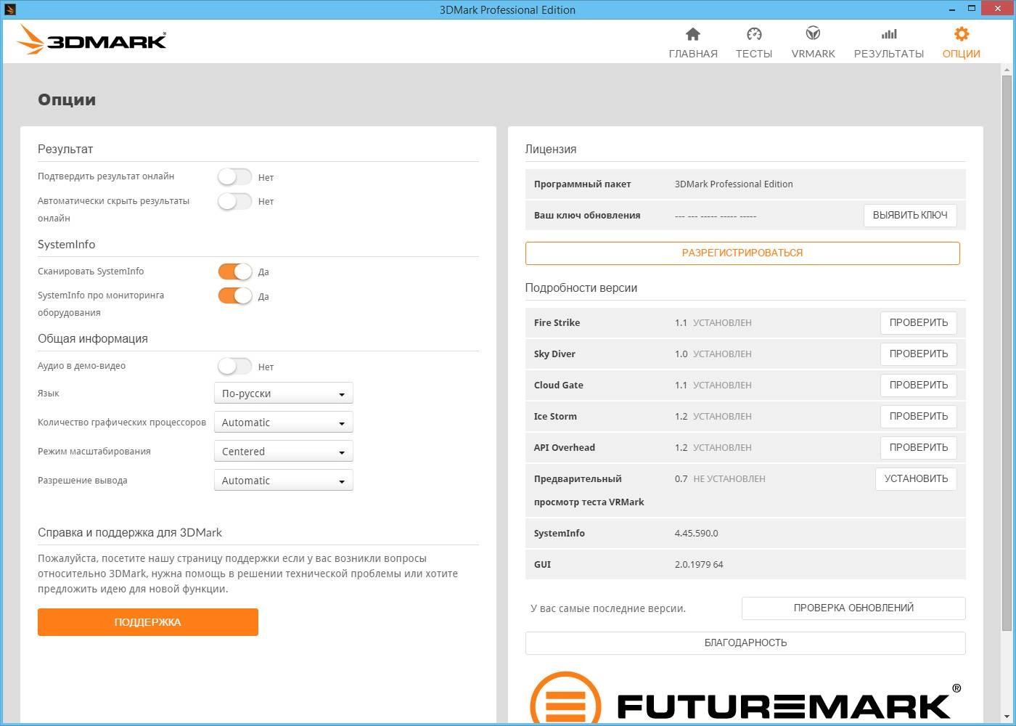Expand the Разрешение вывода dropdown
Viewport: 1016px width, 726px height.
pyautogui.click(x=283, y=480)
